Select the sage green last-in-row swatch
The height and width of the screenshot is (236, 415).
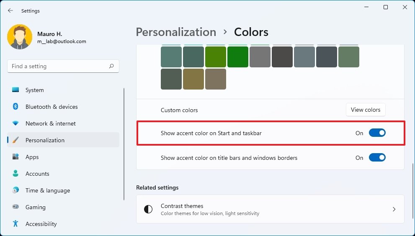coord(349,56)
